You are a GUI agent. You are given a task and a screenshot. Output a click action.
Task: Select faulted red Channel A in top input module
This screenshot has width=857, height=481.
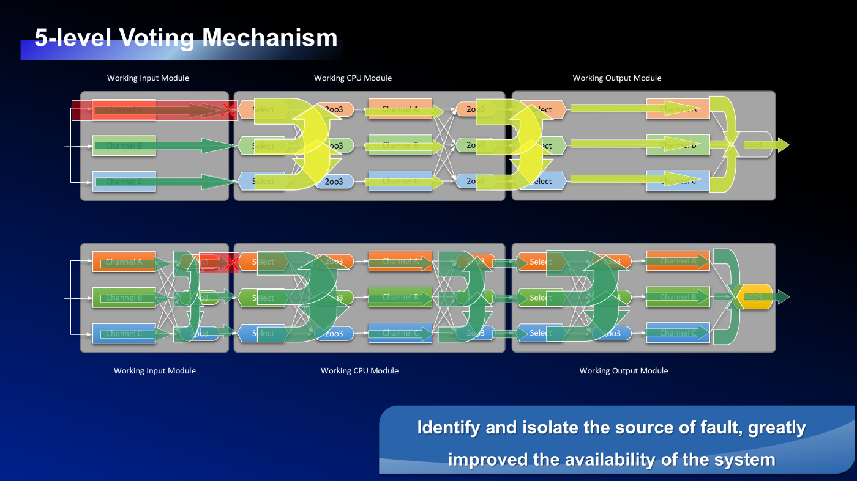coord(124,110)
